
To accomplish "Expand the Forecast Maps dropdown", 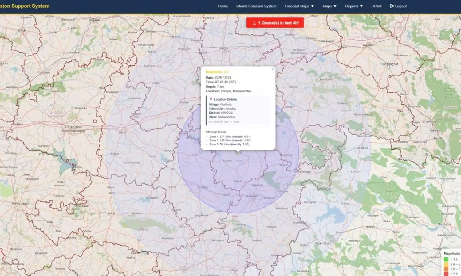I will click(299, 6).
